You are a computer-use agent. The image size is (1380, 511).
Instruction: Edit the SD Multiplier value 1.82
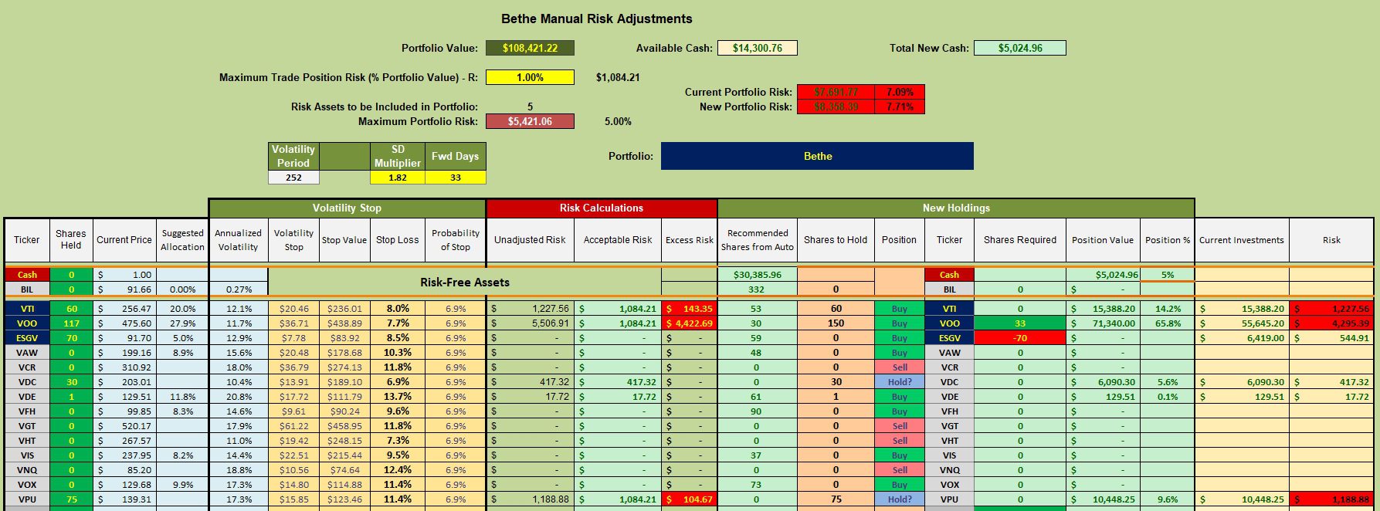[x=398, y=178]
